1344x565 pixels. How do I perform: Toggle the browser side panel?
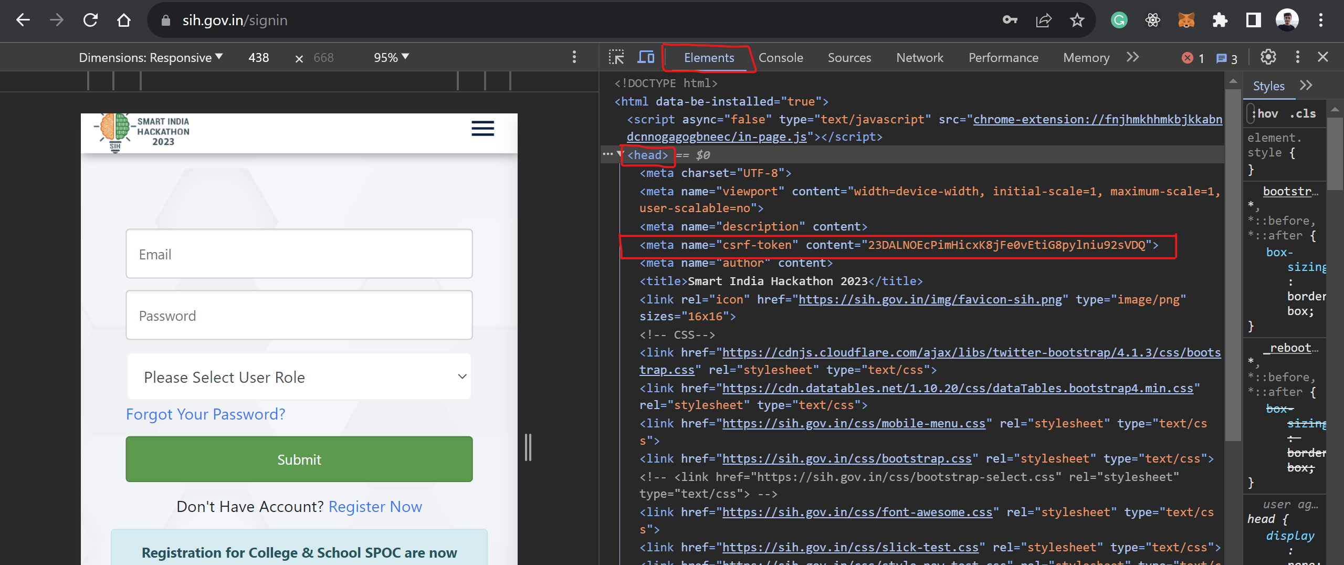coord(1254,20)
